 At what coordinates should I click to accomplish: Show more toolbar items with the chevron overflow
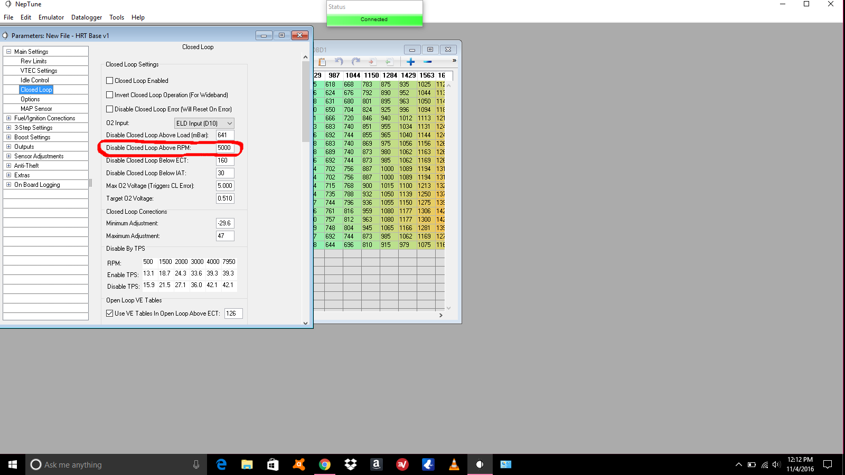coord(454,61)
